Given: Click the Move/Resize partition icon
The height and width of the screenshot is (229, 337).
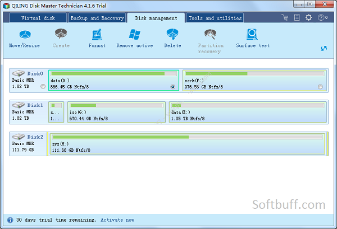Looking at the screenshot, I should [25, 35].
